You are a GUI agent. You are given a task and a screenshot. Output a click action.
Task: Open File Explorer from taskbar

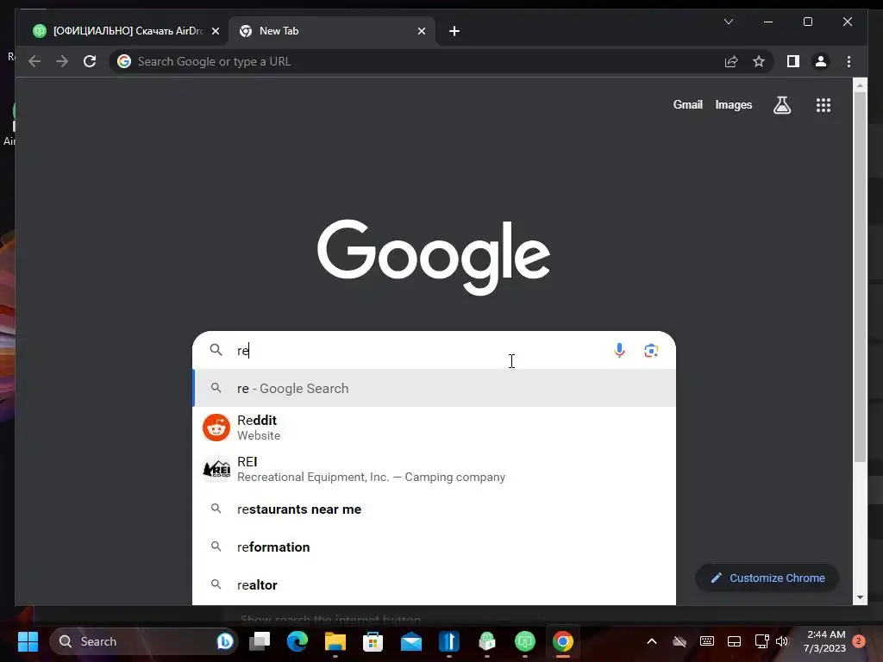tap(335, 641)
